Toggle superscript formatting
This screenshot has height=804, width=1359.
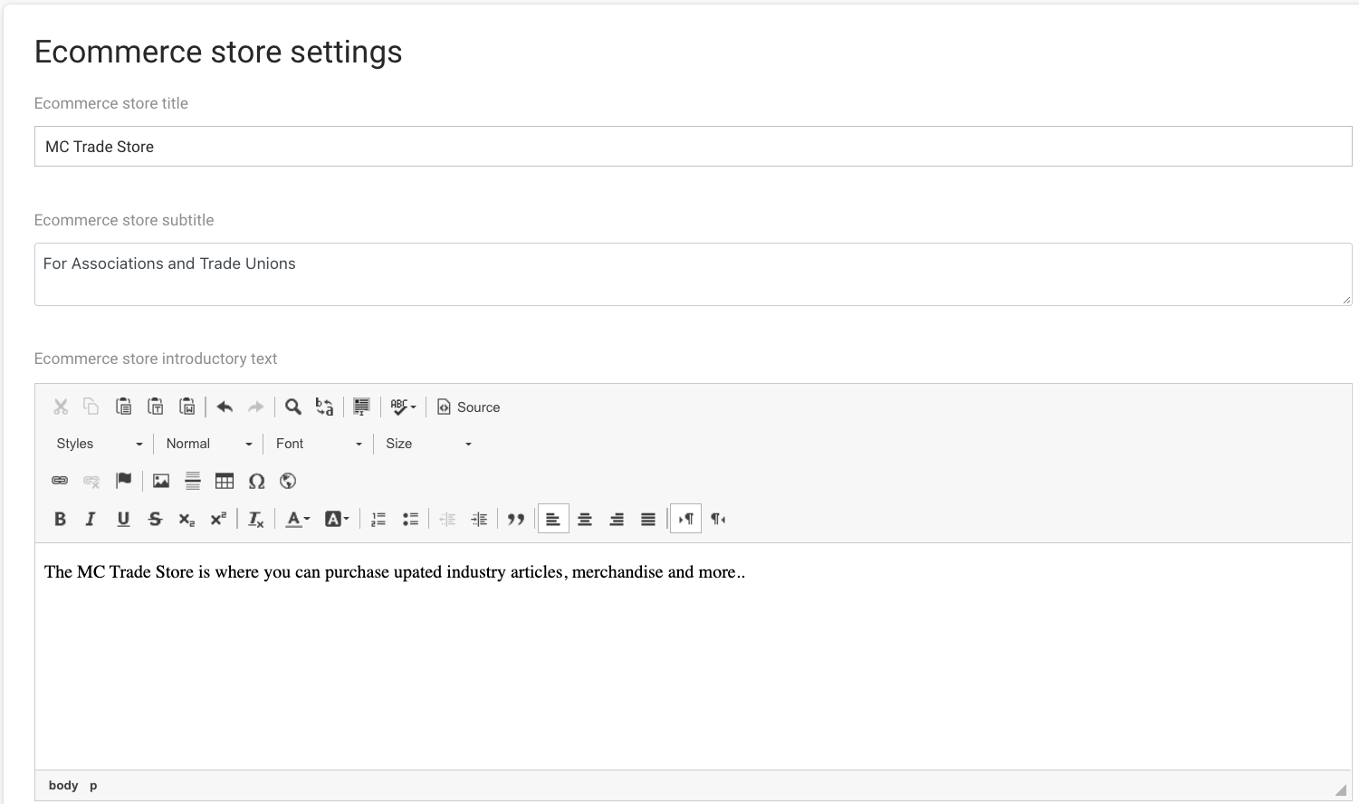tap(218, 519)
